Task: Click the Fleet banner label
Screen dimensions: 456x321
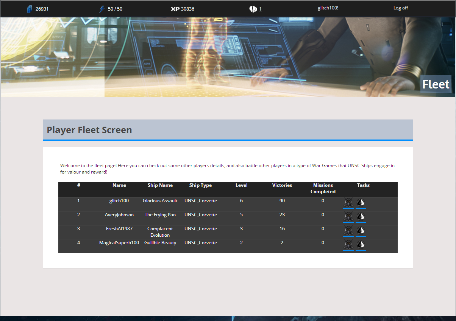Action: 436,84
